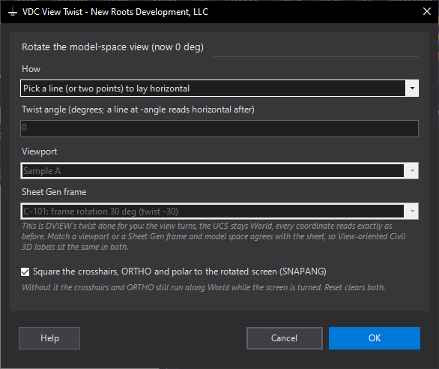Click the window title 'VDC View Twist' text
This screenshot has height=369, width=439.
115,12
